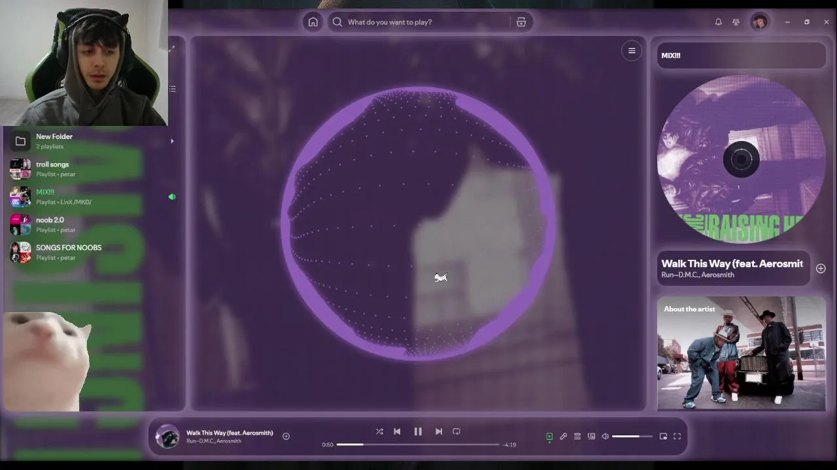The width and height of the screenshot is (837, 470).
Task: Open the Friend Activity icon
Action: point(736,22)
